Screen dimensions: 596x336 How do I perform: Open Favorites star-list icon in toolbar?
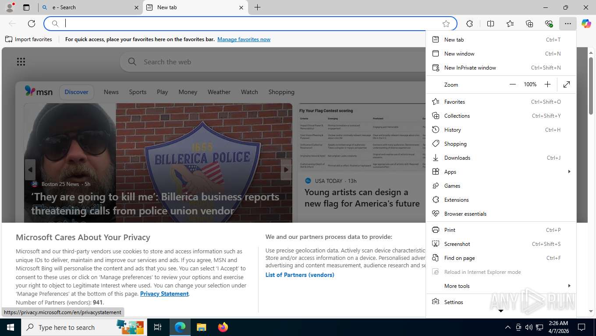tap(510, 24)
